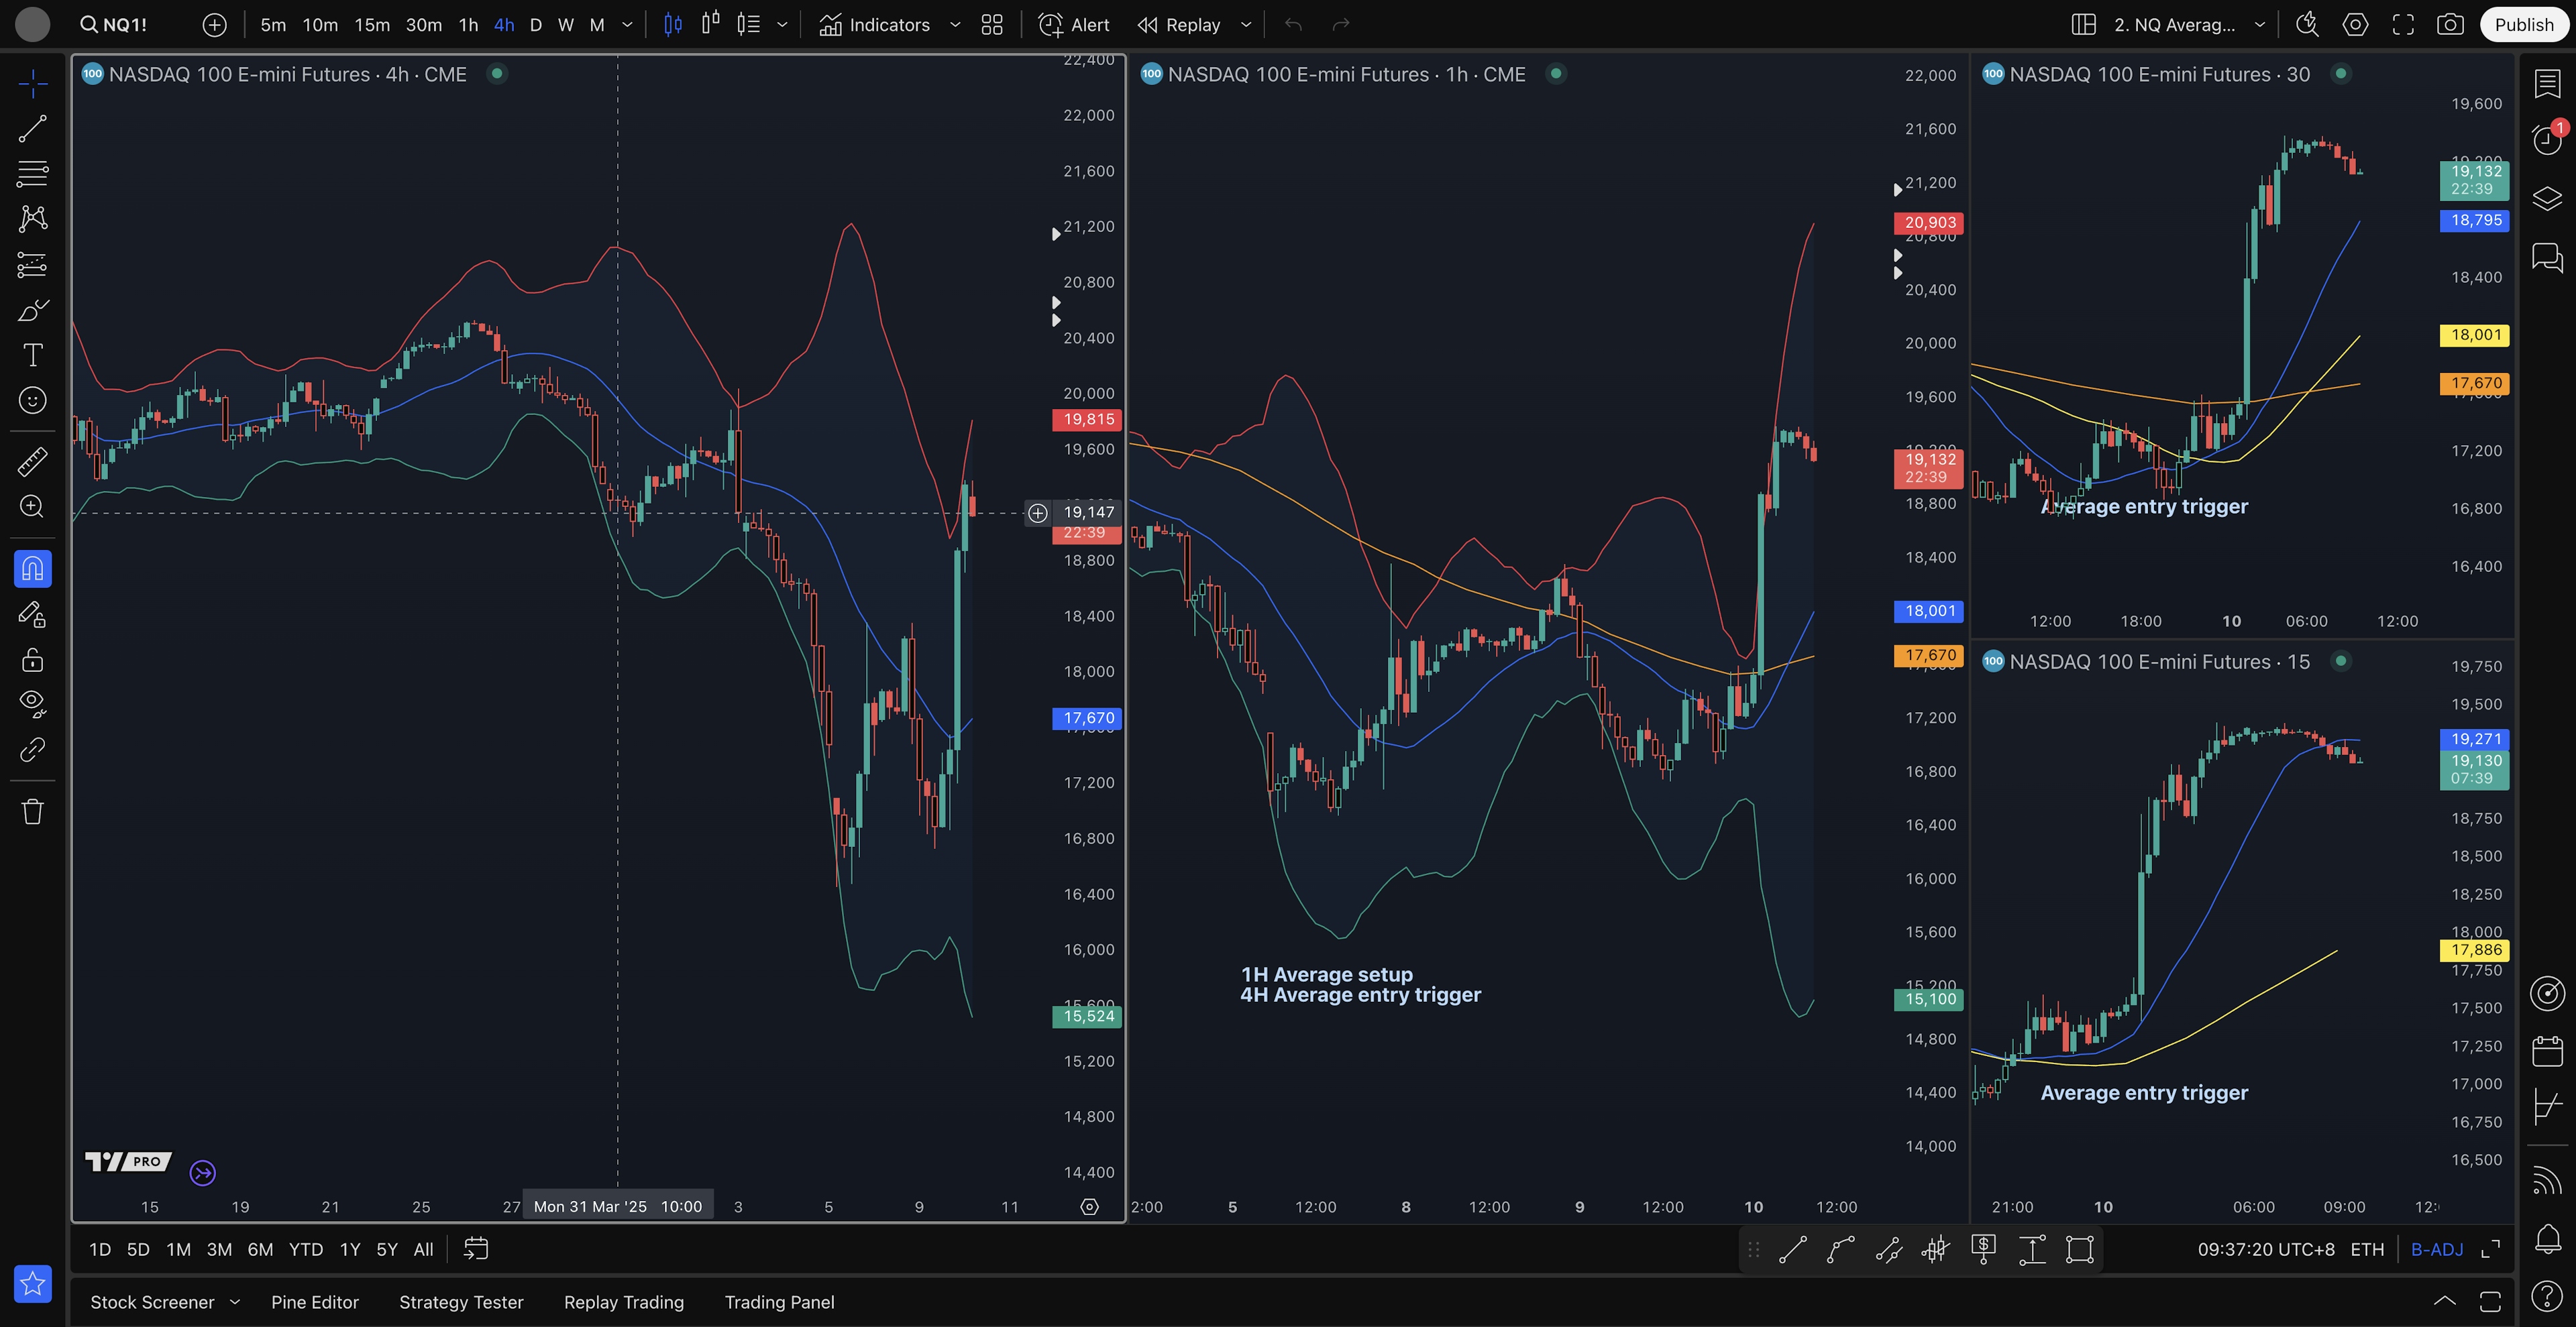Click the Publish button

coord(2523,24)
